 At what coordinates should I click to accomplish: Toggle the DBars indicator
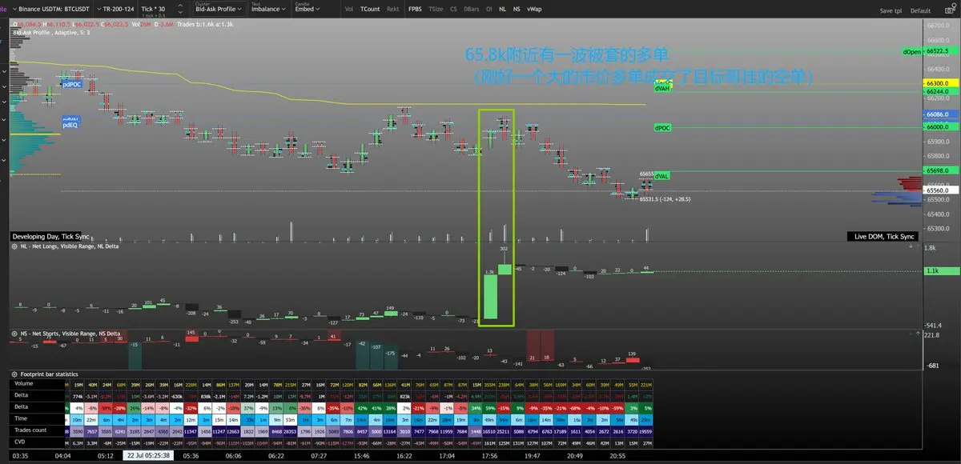coord(472,10)
